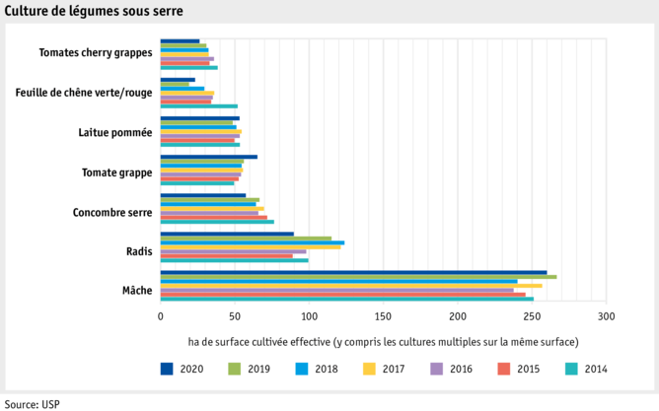The width and height of the screenshot is (659, 411).
Task: Click the light blue 2018 legend swatch
Action: coord(302,369)
